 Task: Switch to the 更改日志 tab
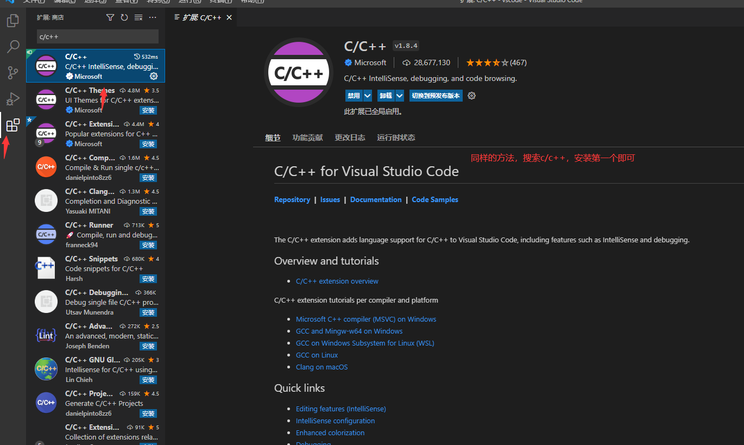coord(350,137)
